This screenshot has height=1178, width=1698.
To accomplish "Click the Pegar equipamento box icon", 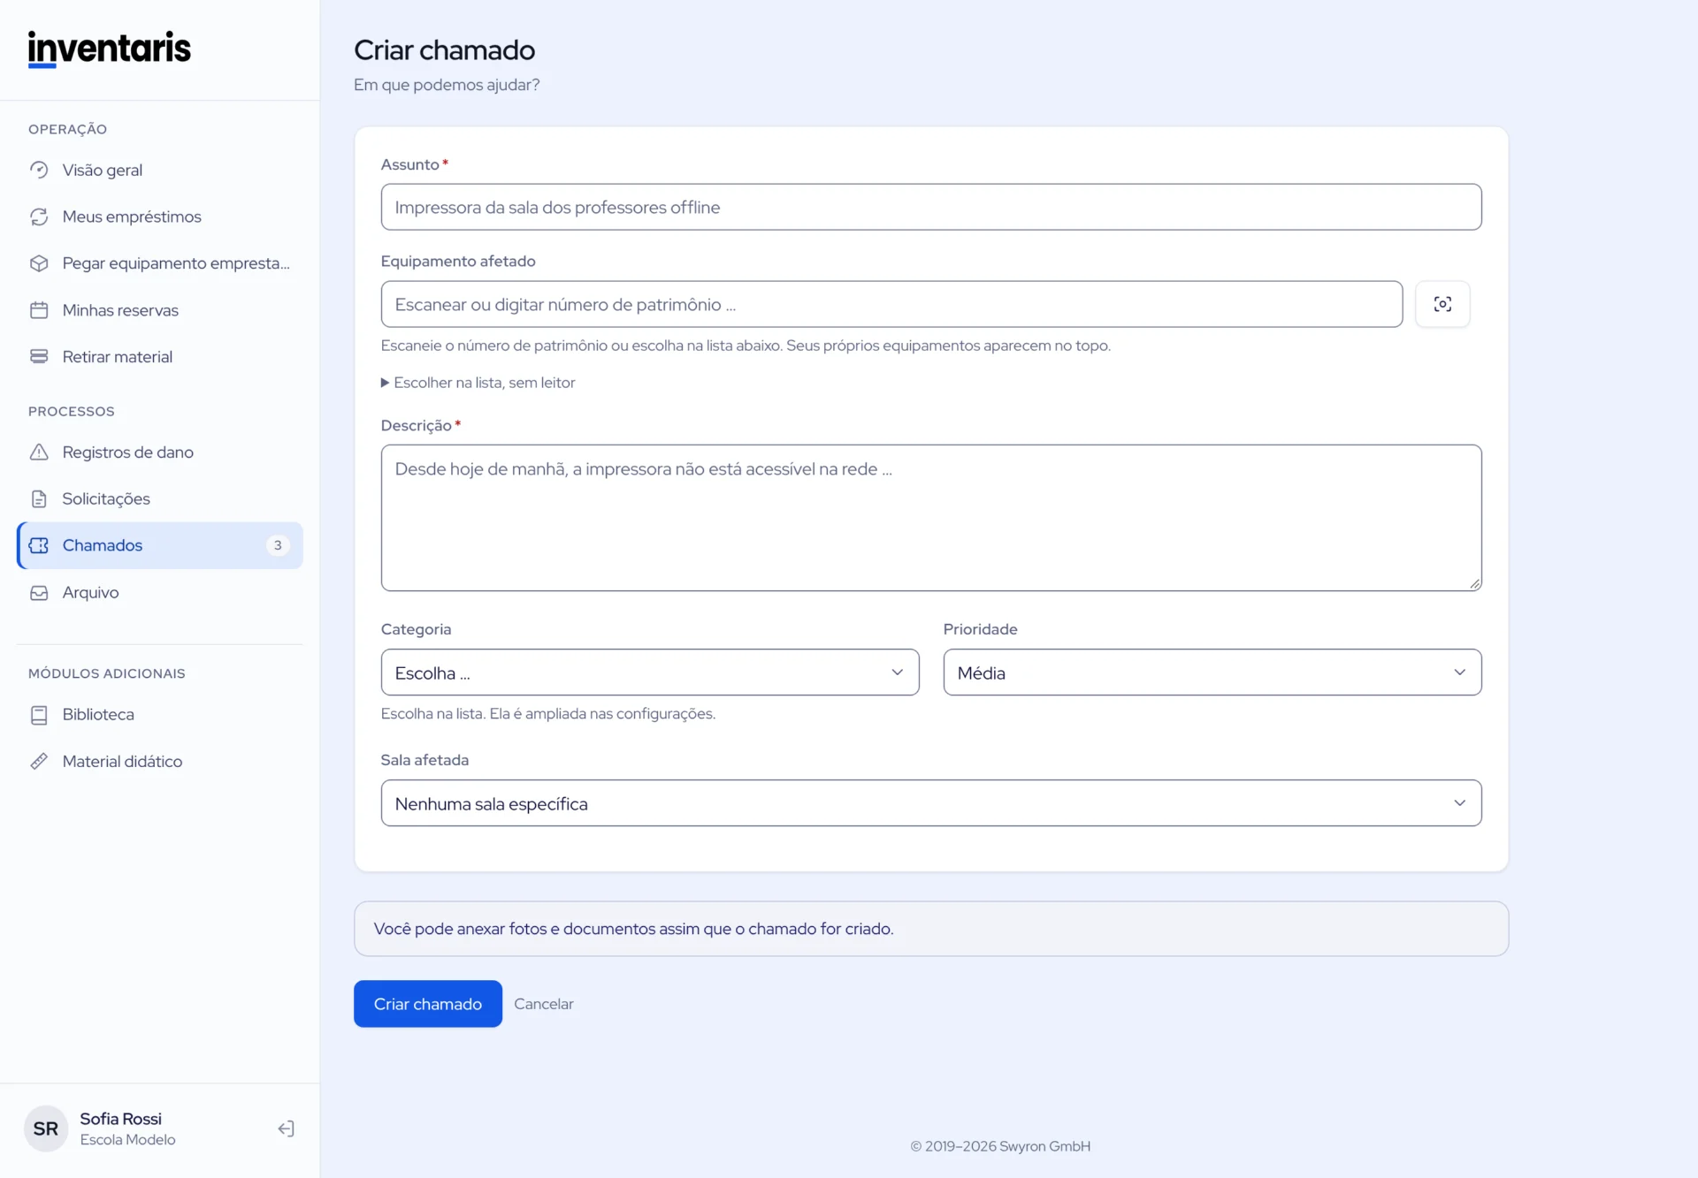I will [x=39, y=263].
